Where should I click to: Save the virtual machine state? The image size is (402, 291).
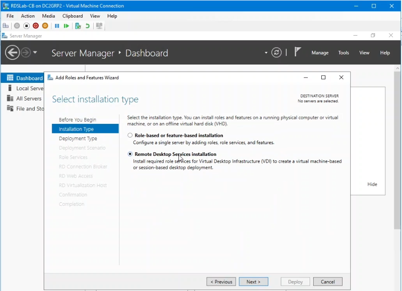[x=45, y=26]
